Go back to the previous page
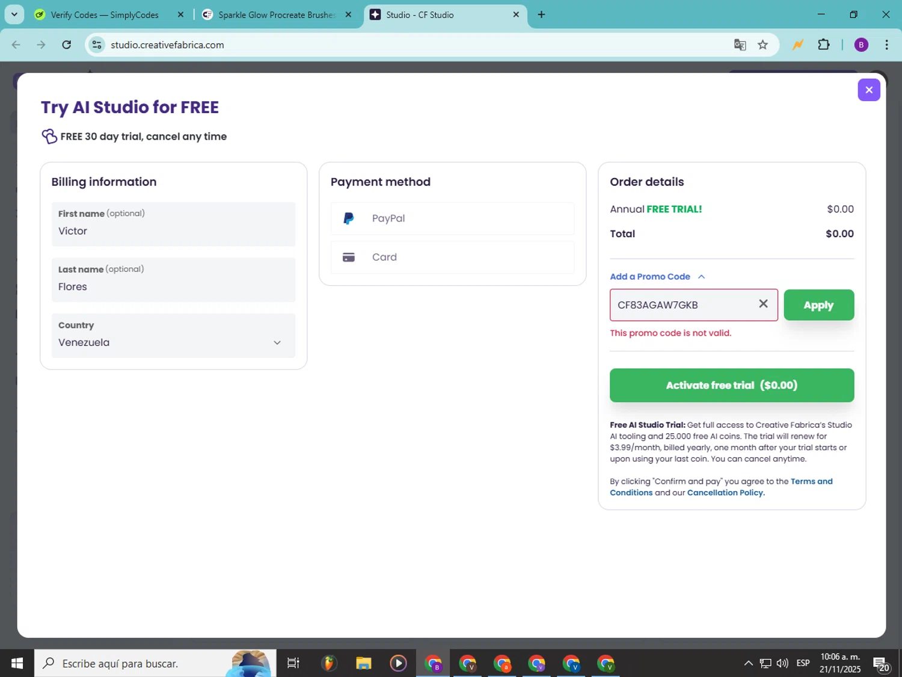Image resolution: width=902 pixels, height=677 pixels. [x=16, y=45]
